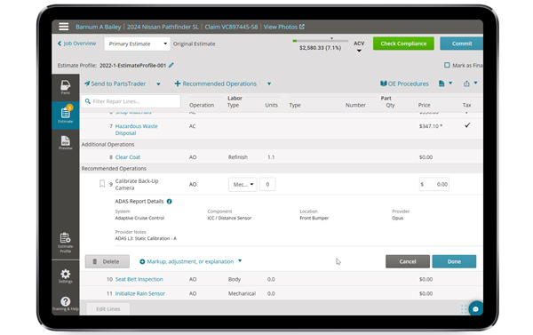This screenshot has width=533, height=335.
Task: Edit the estimate profile pencil icon
Action: tap(171, 65)
